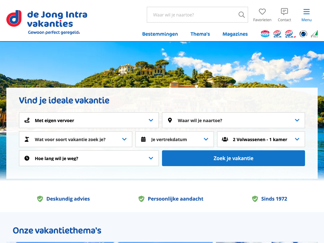Open the Bestemmingen menu

click(x=160, y=34)
